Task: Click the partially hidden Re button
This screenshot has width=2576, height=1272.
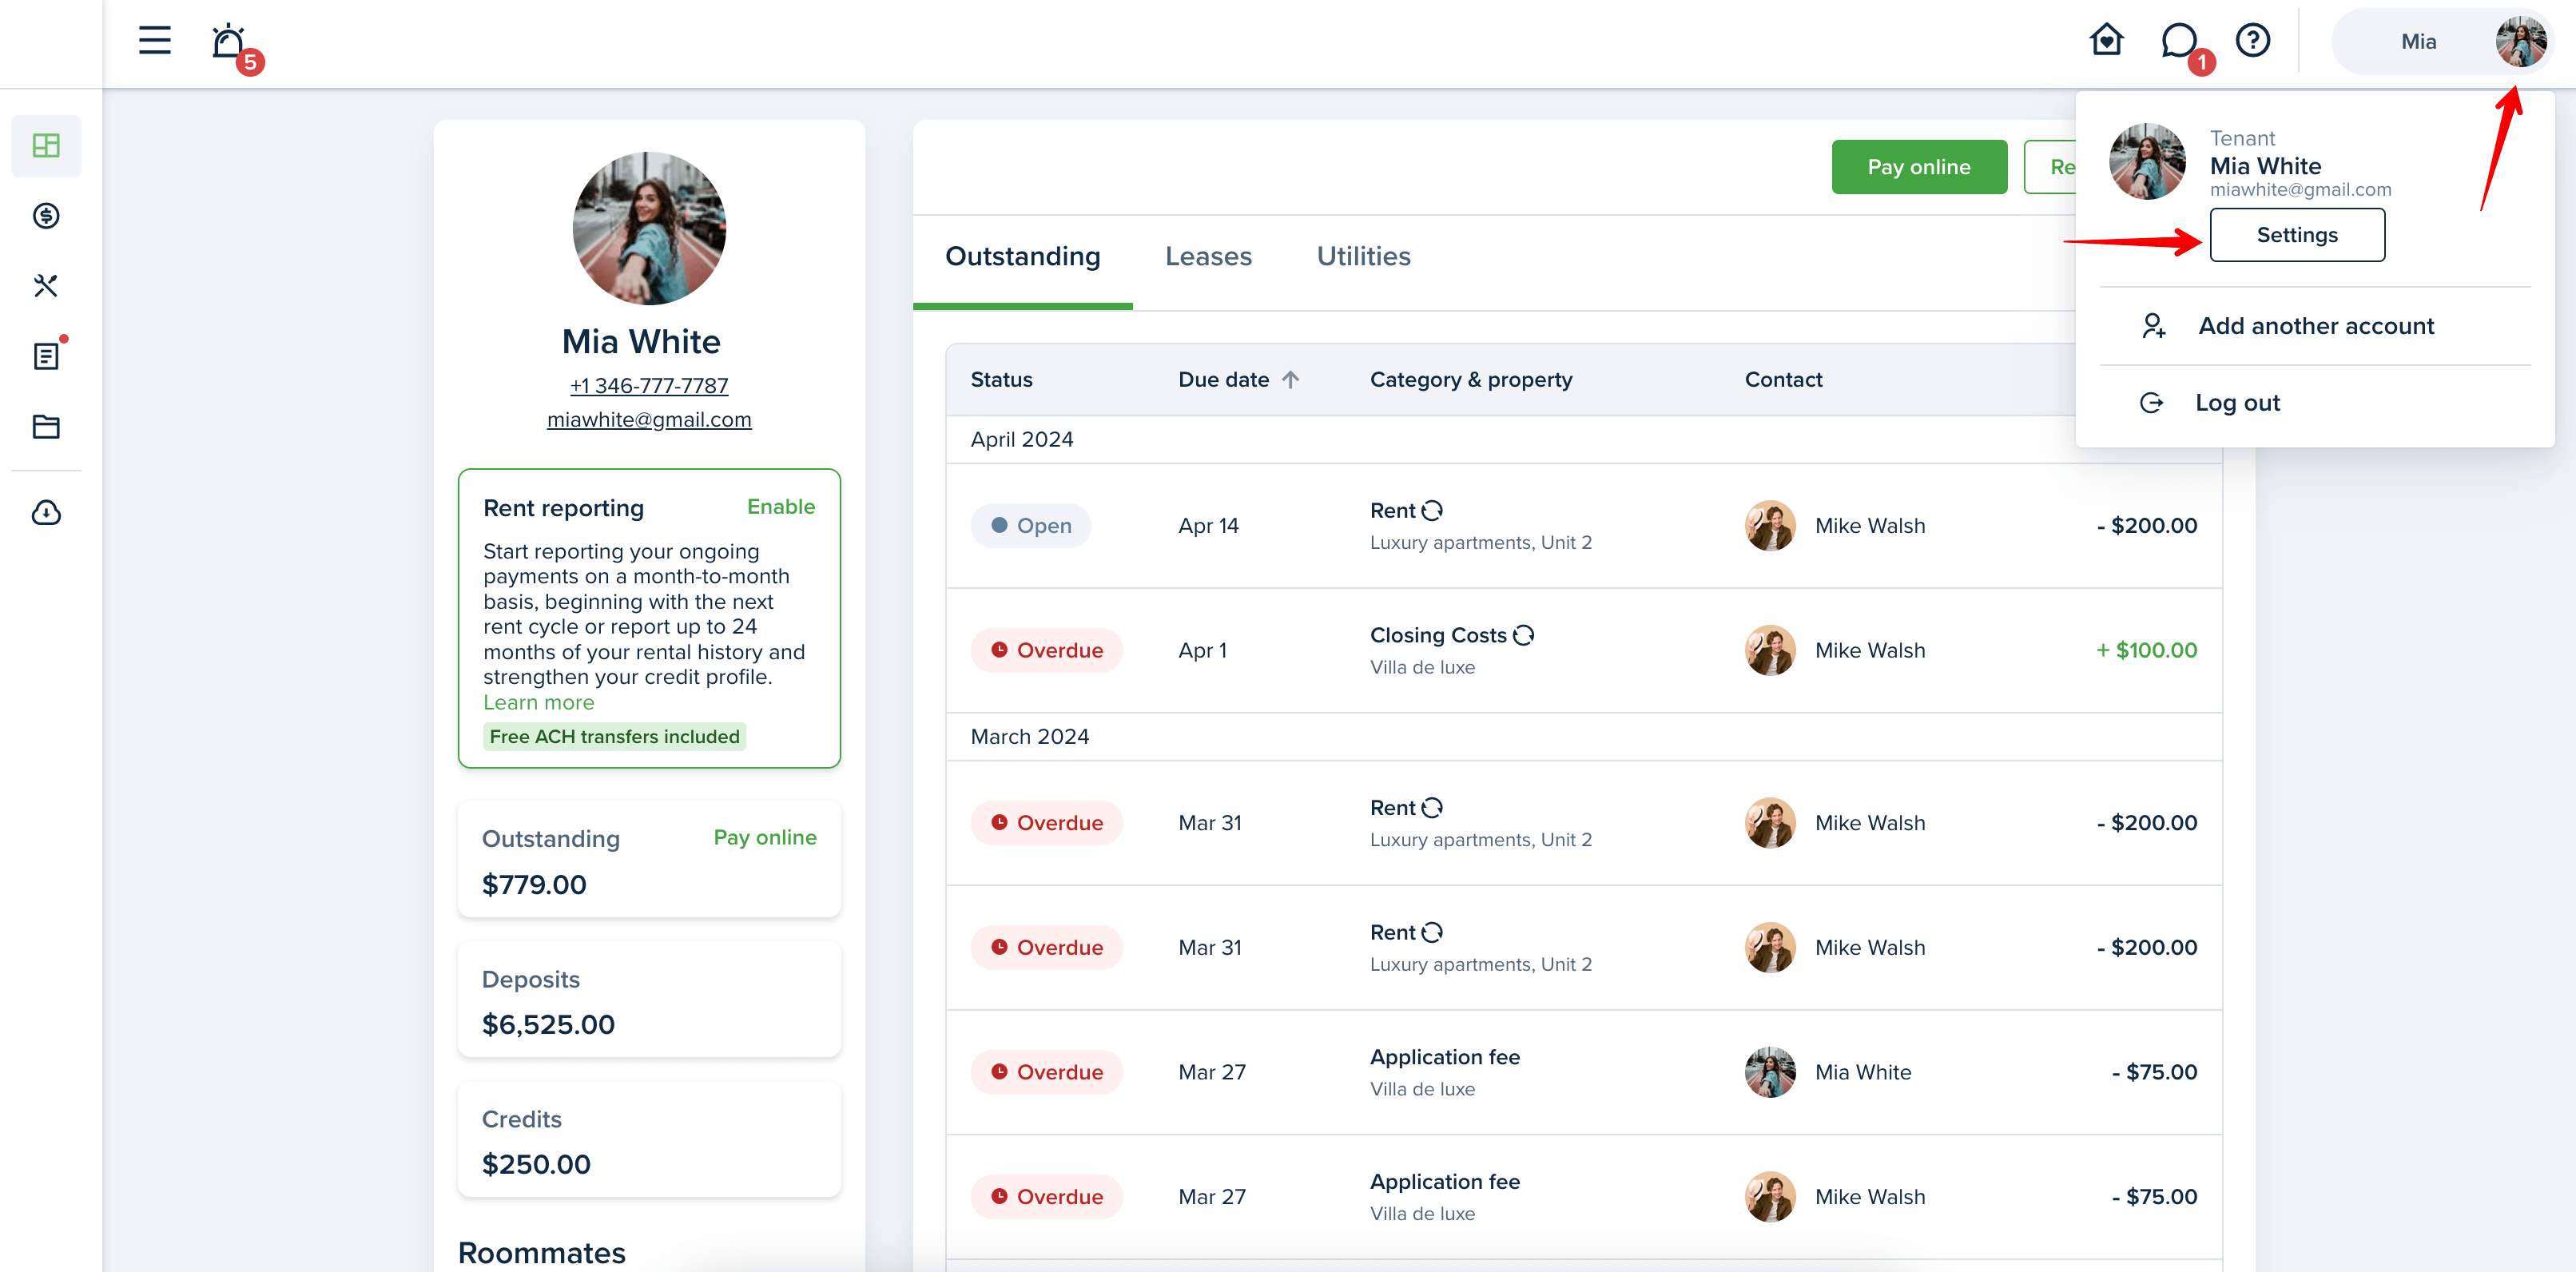Action: click(x=2050, y=167)
